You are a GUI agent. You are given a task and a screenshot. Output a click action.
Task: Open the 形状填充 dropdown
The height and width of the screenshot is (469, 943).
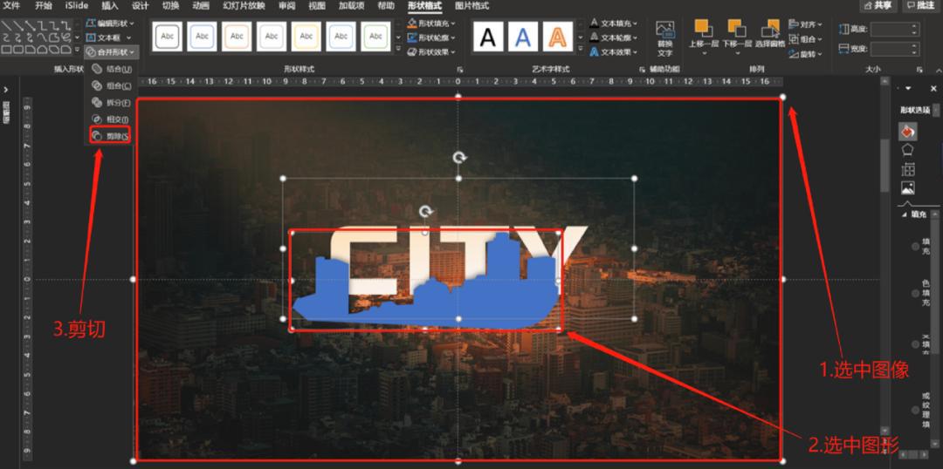[x=432, y=23]
